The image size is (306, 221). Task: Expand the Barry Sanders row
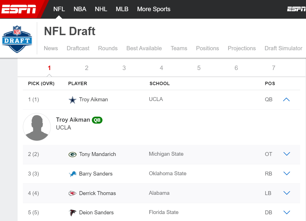pyautogui.click(x=286, y=174)
